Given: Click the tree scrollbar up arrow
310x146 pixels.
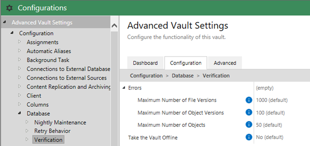Looking at the screenshot, I should (x=114, y=26).
